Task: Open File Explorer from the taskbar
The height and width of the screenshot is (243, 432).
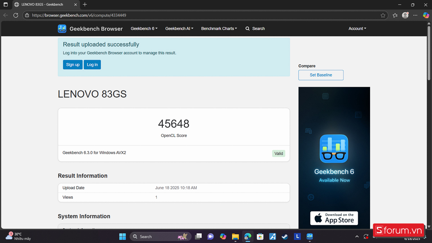Action: tap(235, 237)
